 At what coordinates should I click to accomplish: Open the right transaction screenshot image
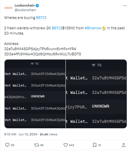pyautogui.click(x=96, y=94)
